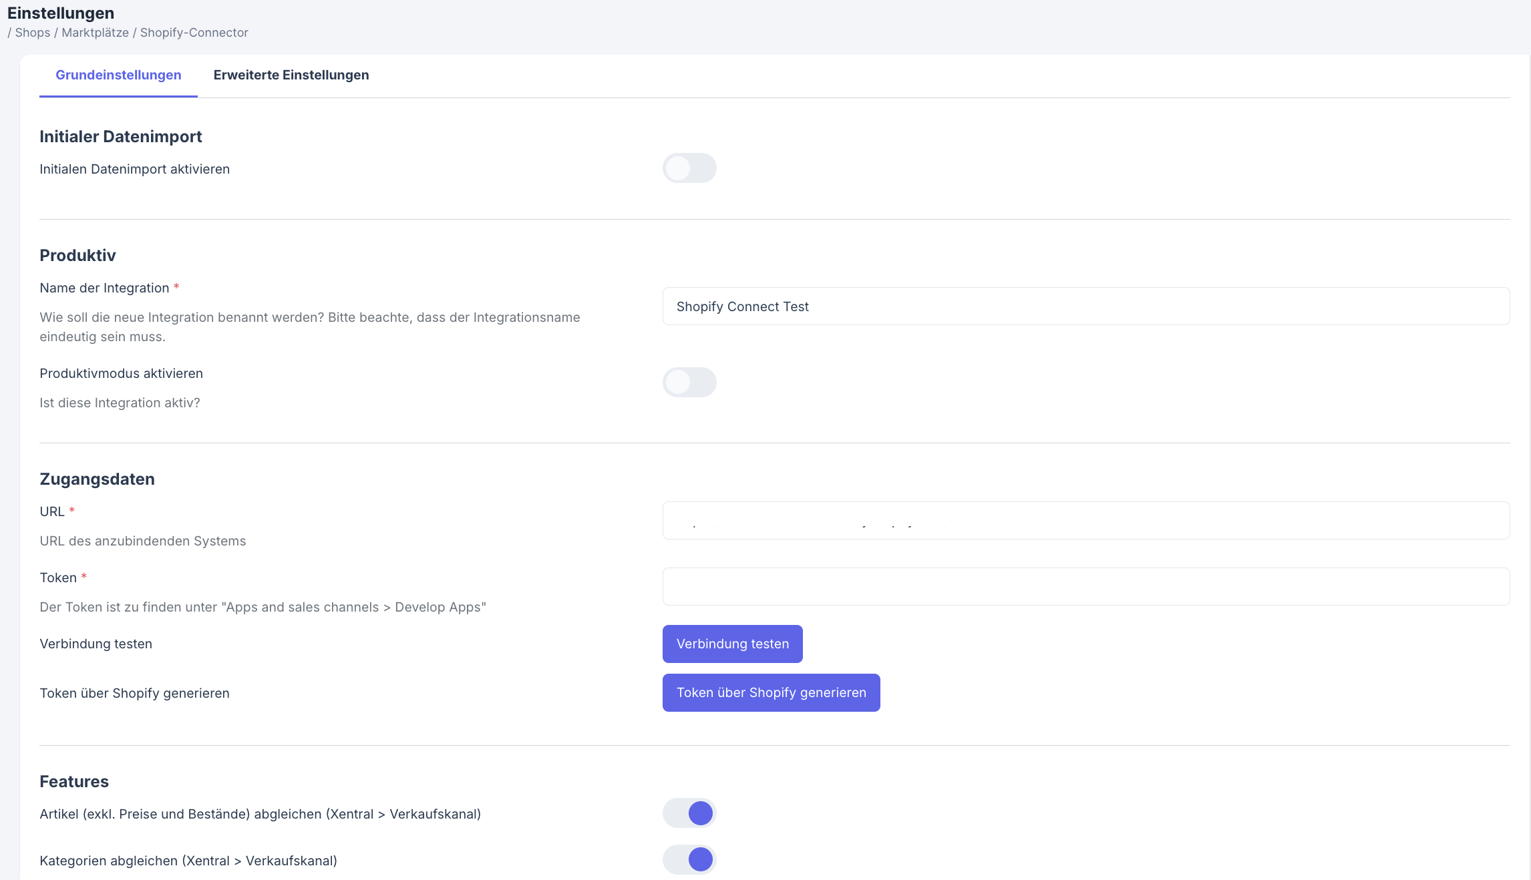Go to the Marktplätze breadcrumb
The image size is (1531, 880).
[95, 33]
